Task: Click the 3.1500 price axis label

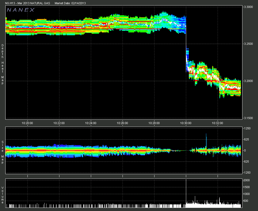Action: 248,118
